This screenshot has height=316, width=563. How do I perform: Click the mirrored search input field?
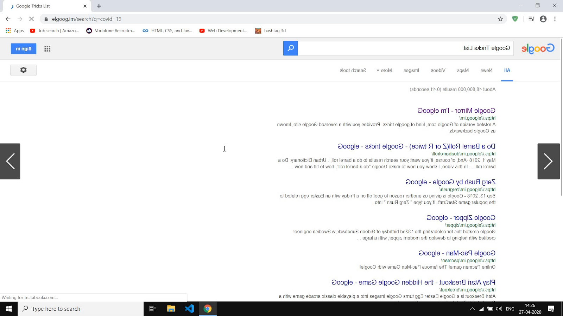(x=405, y=48)
